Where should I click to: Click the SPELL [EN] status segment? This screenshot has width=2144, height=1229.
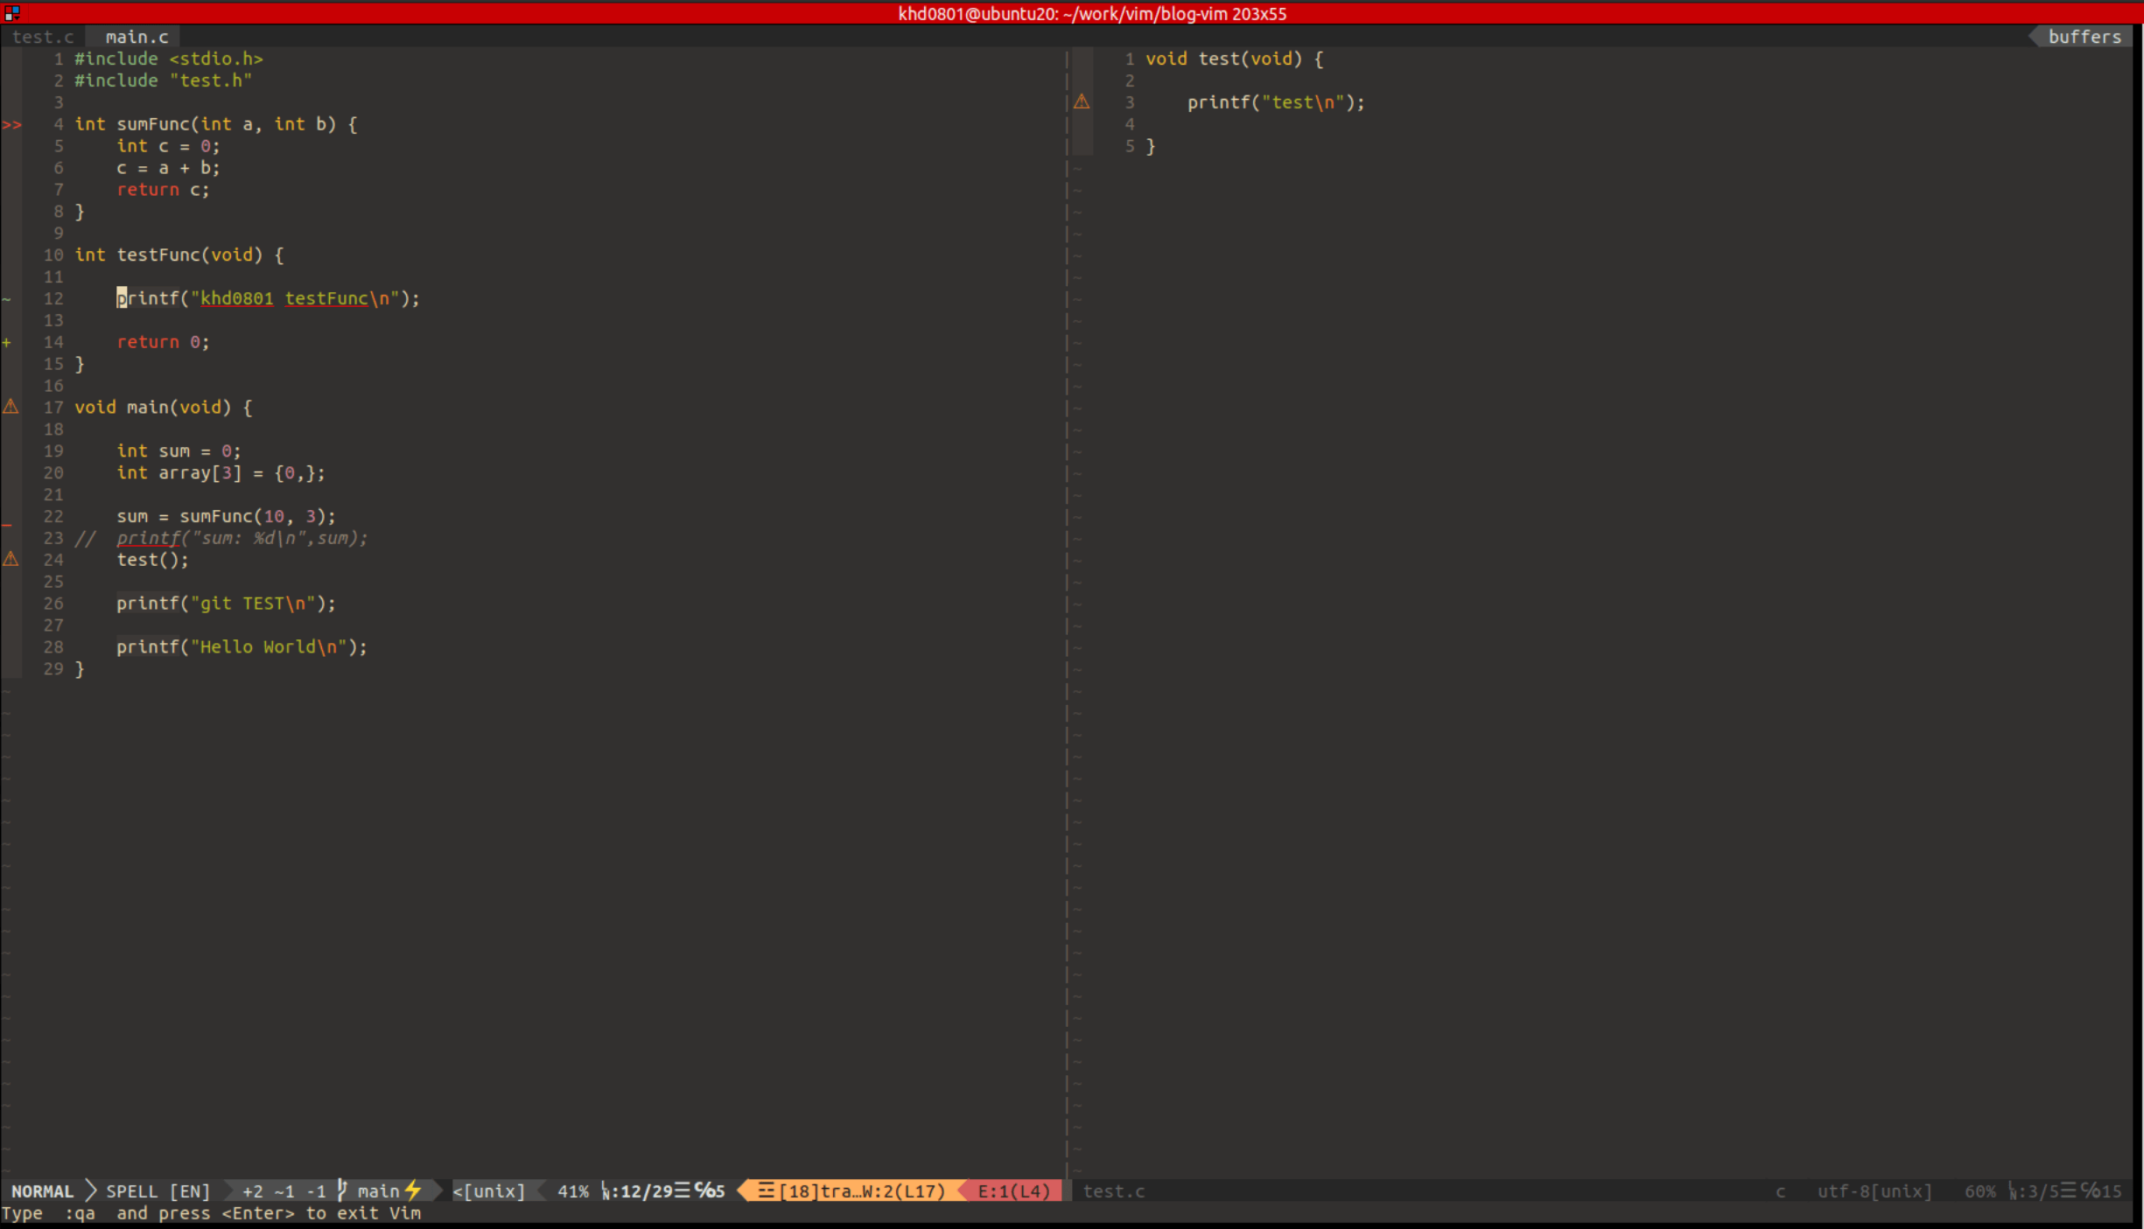[158, 1191]
